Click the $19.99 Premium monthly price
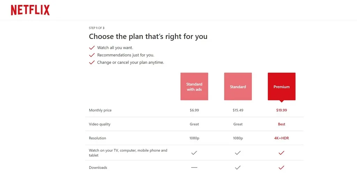The width and height of the screenshot is (357, 176). (x=282, y=110)
